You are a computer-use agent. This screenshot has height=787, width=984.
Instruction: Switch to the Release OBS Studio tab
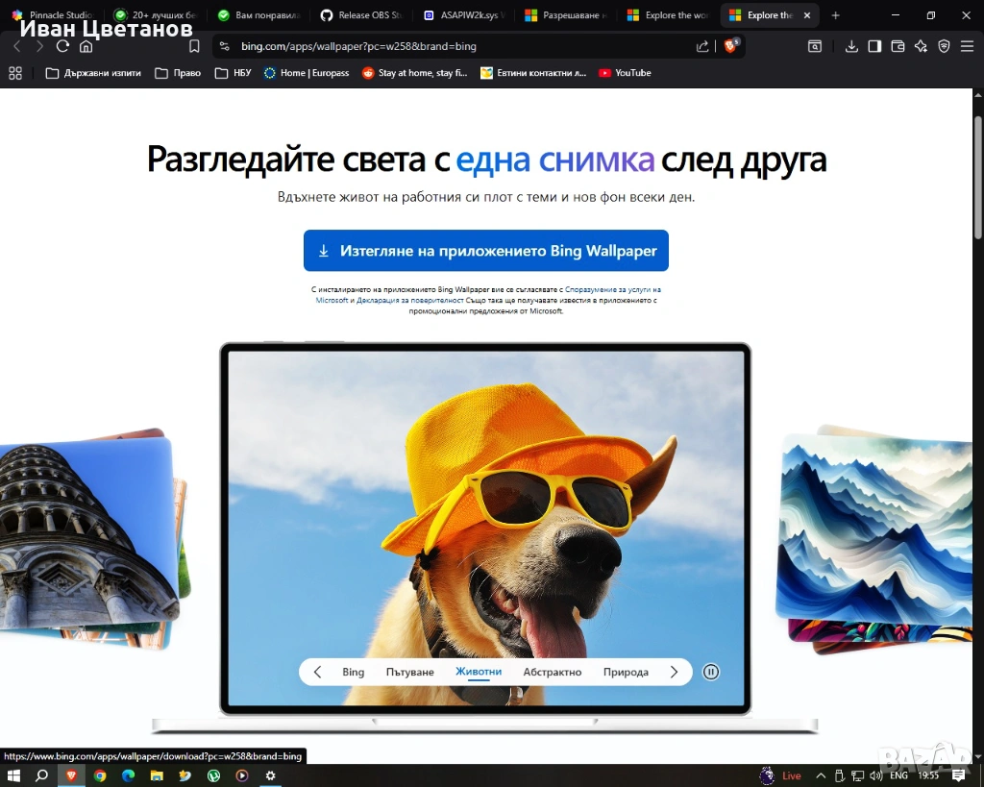[361, 15]
